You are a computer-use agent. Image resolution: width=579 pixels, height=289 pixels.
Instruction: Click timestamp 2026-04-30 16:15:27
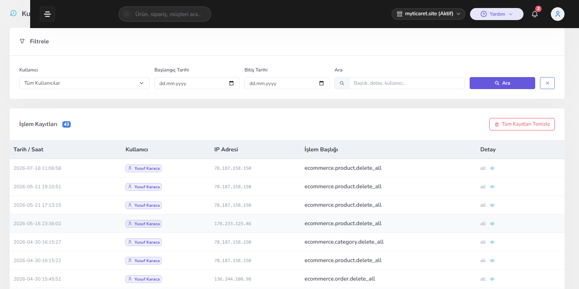[37, 242]
